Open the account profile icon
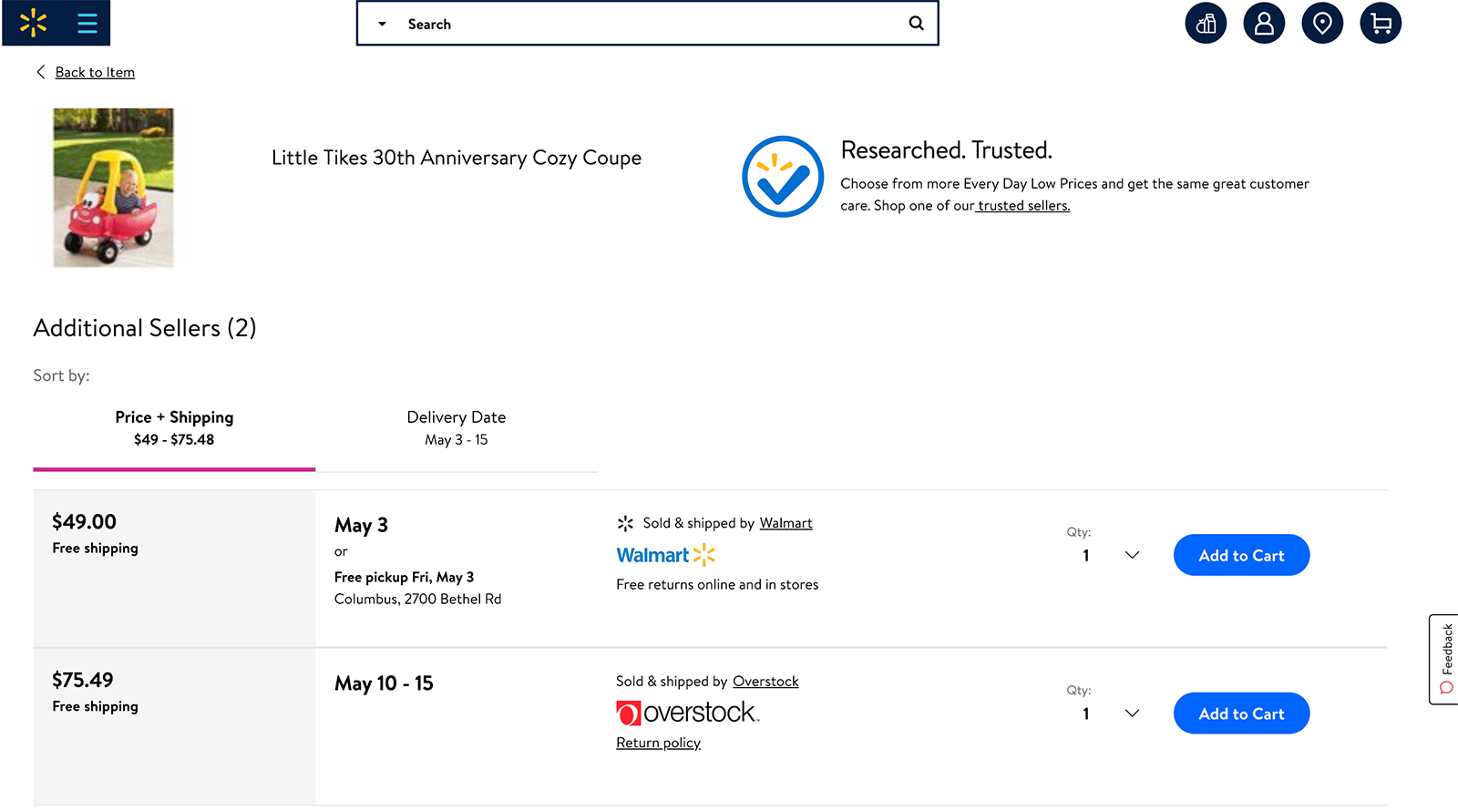The width and height of the screenshot is (1458, 811). [x=1264, y=23]
